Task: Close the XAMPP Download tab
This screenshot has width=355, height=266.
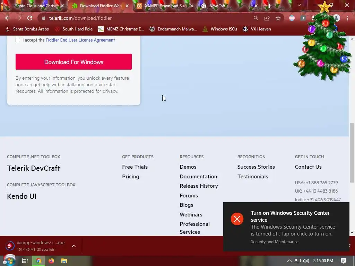Action: click(192, 6)
